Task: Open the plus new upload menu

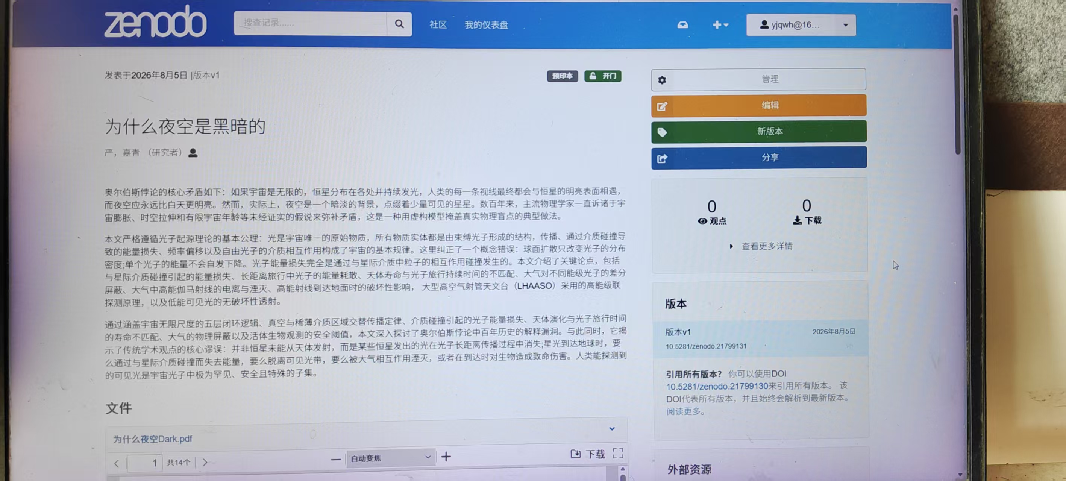Action: point(720,25)
